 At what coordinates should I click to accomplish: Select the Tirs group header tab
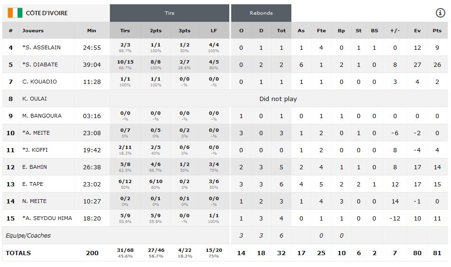(x=169, y=13)
